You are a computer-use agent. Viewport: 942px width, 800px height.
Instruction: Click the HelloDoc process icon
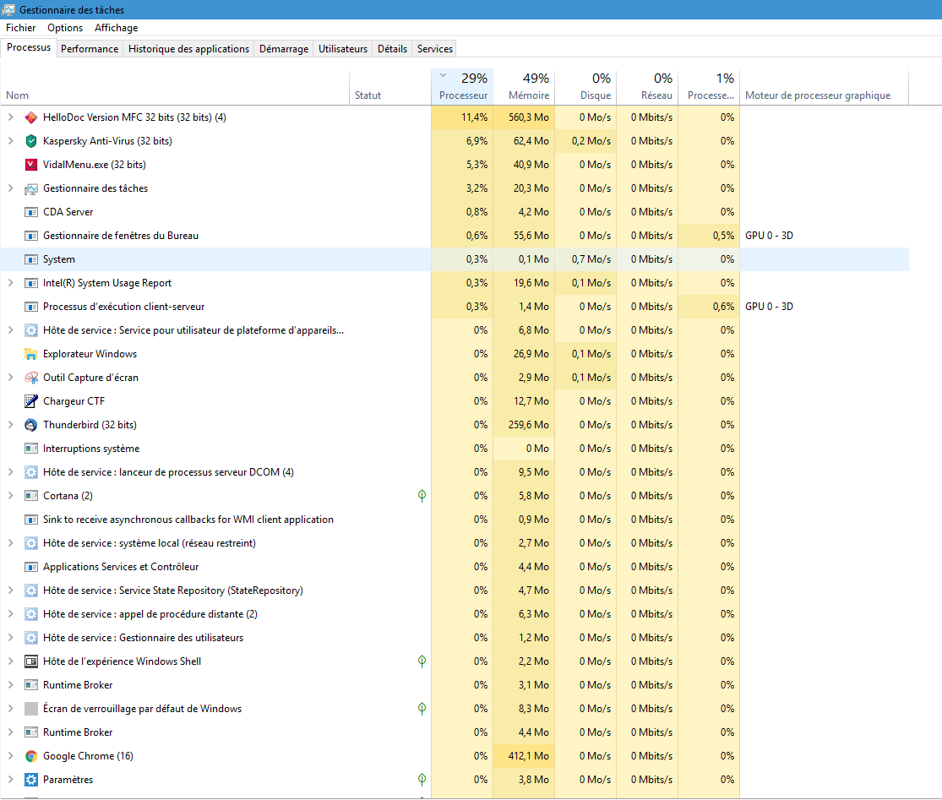(31, 117)
